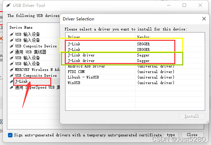Minimize the USB Driver Tool window
This screenshot has height=145, width=211.
pyautogui.click(x=169, y=6)
